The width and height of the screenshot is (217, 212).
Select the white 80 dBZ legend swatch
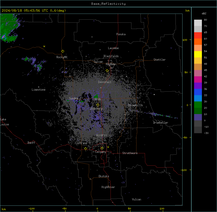[x=198, y=23]
